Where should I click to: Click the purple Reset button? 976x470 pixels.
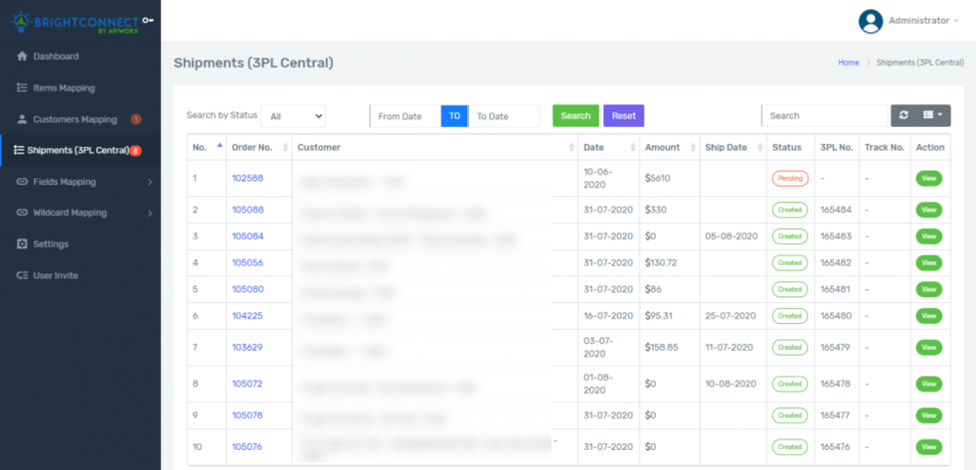623,115
